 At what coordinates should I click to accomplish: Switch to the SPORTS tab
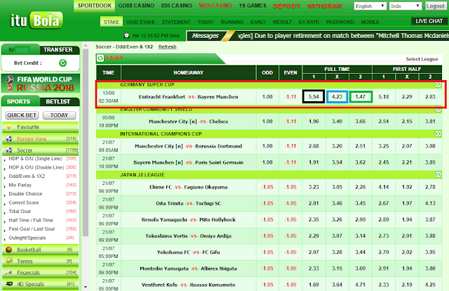point(19,102)
